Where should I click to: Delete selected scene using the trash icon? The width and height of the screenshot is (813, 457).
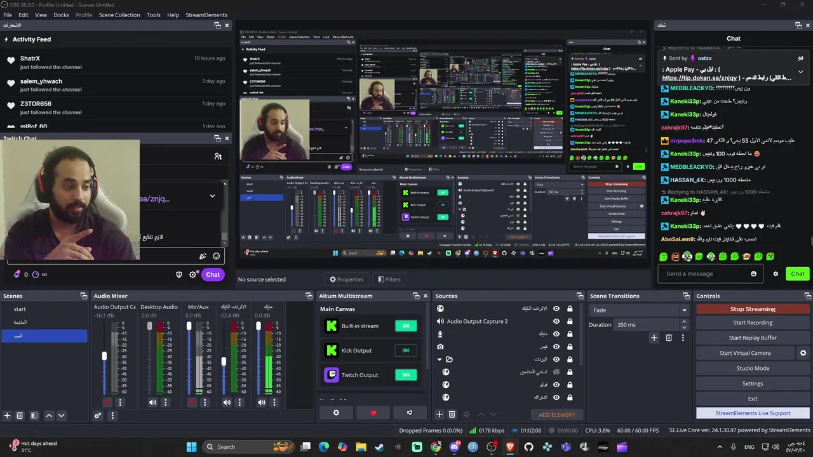(x=20, y=416)
